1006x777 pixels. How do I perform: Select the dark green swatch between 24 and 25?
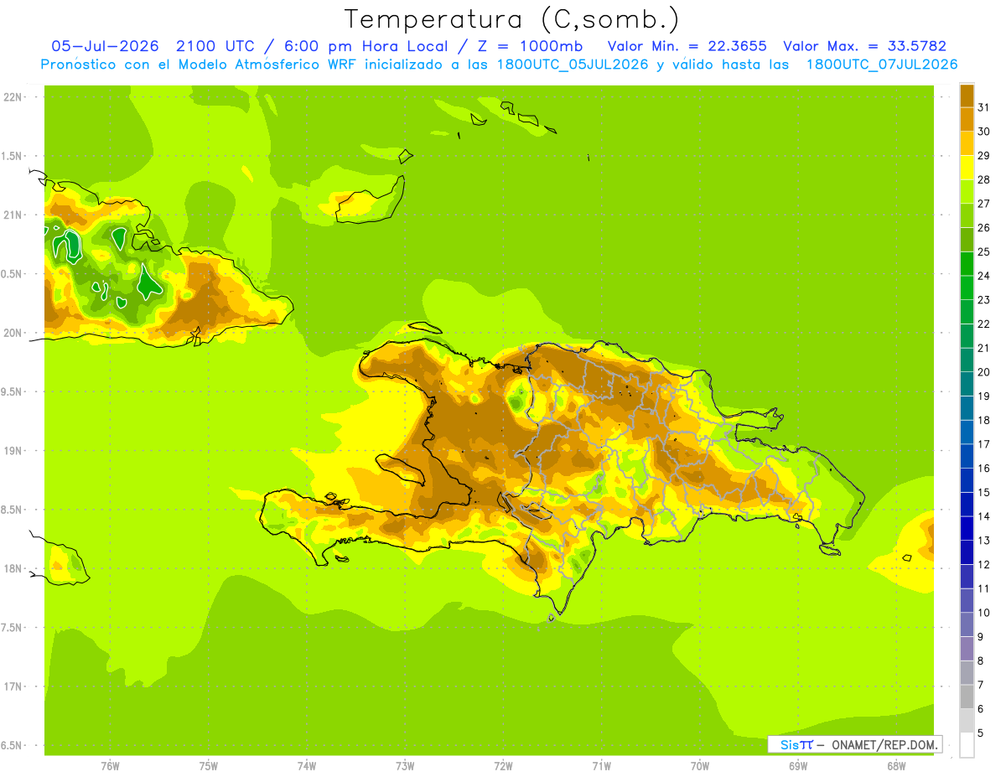click(967, 263)
